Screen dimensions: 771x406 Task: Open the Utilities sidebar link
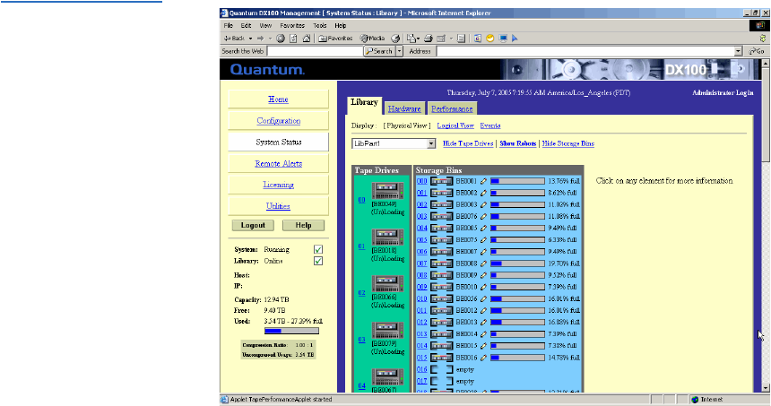tap(278, 206)
